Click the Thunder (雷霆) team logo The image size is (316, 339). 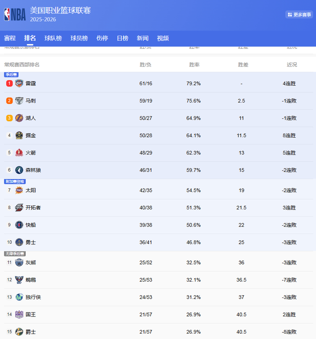click(x=19, y=84)
